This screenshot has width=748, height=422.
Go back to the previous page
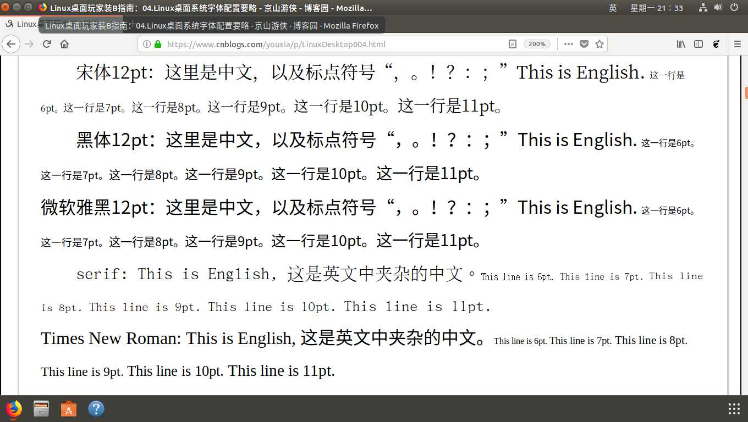click(11, 44)
